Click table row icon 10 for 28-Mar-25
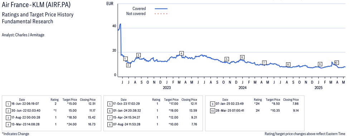The image size is (349, 136). click(213, 110)
